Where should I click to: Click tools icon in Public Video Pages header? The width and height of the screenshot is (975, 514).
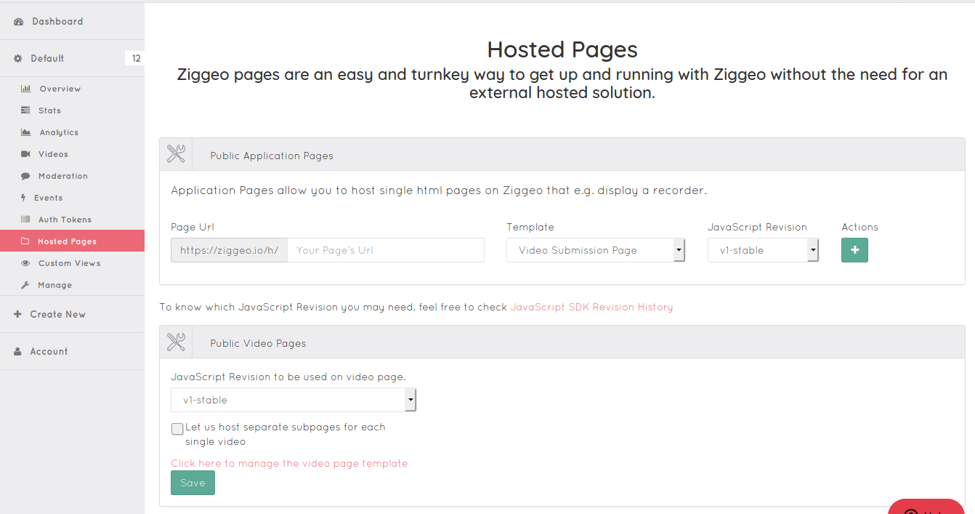176,342
